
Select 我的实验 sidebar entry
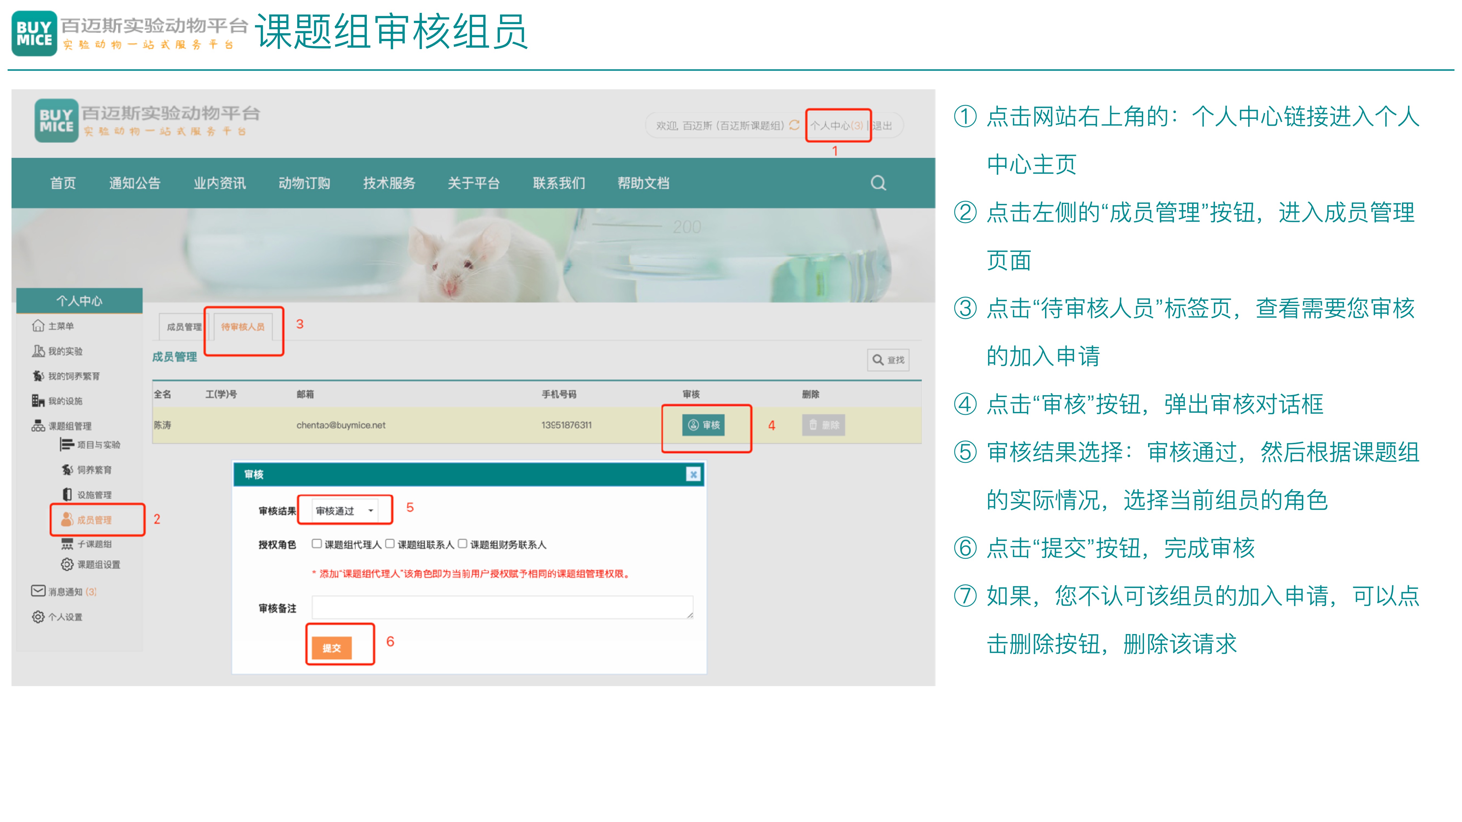(65, 351)
